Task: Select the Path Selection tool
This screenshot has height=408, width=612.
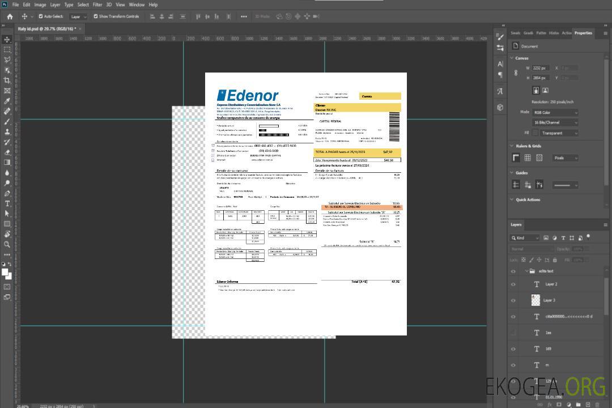Action: click(x=7, y=214)
